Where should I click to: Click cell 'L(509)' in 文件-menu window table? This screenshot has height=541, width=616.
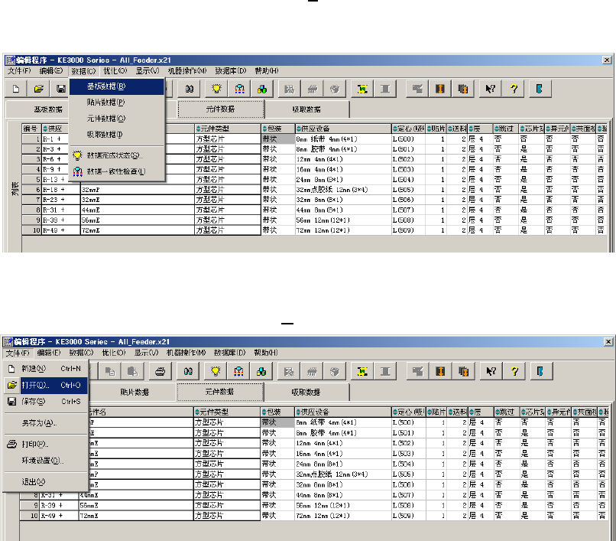408,516
